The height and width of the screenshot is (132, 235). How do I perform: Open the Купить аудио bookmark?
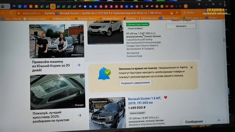tap(192, 18)
